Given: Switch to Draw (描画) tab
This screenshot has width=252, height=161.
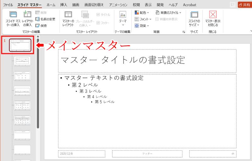Looking at the screenshot, I should [x=76, y=5].
